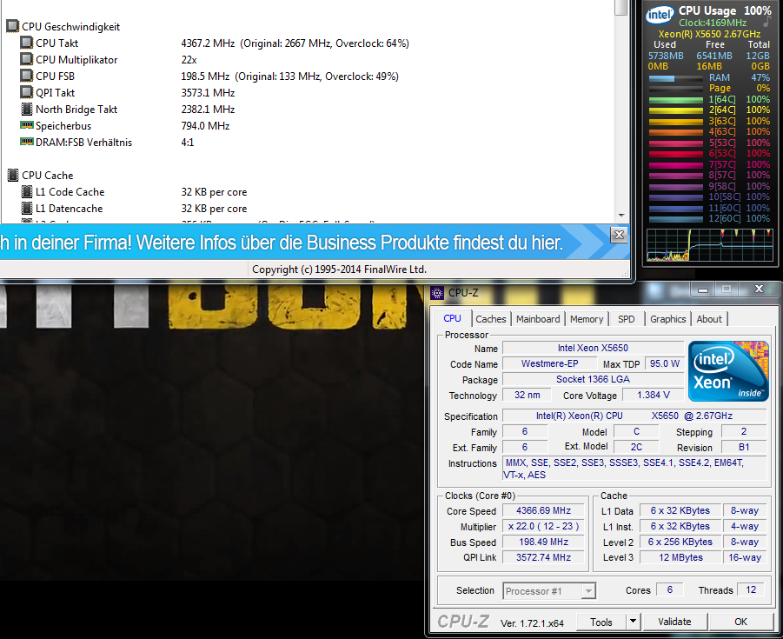The image size is (783, 639).
Task: Click the CPU usage history graph
Action: (710, 245)
